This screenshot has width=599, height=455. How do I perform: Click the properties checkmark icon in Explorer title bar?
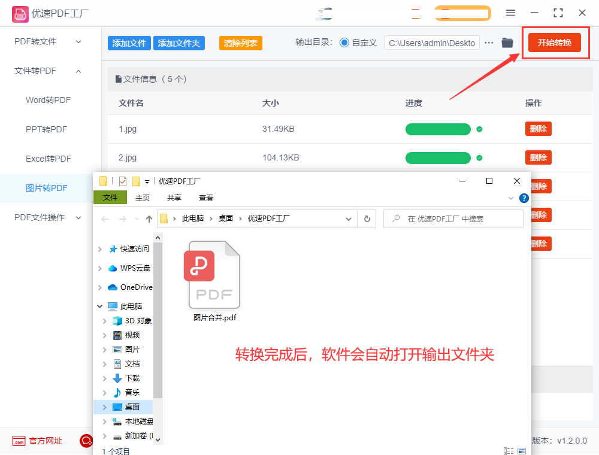tap(123, 181)
